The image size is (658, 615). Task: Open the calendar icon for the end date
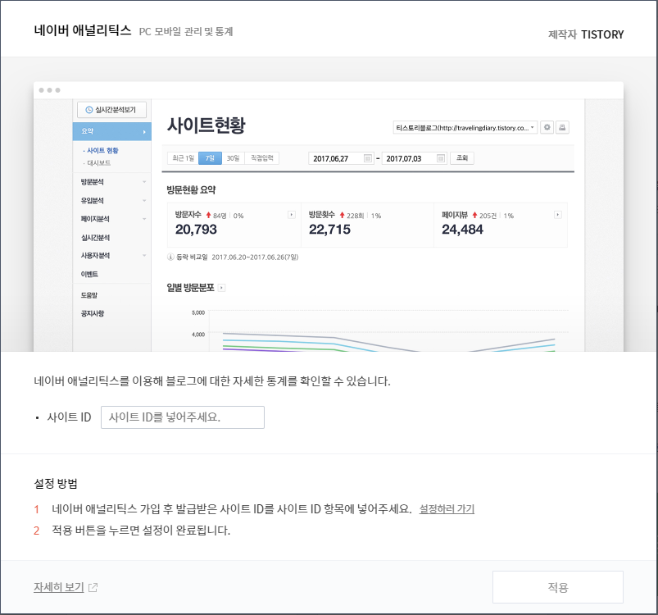[x=441, y=158]
